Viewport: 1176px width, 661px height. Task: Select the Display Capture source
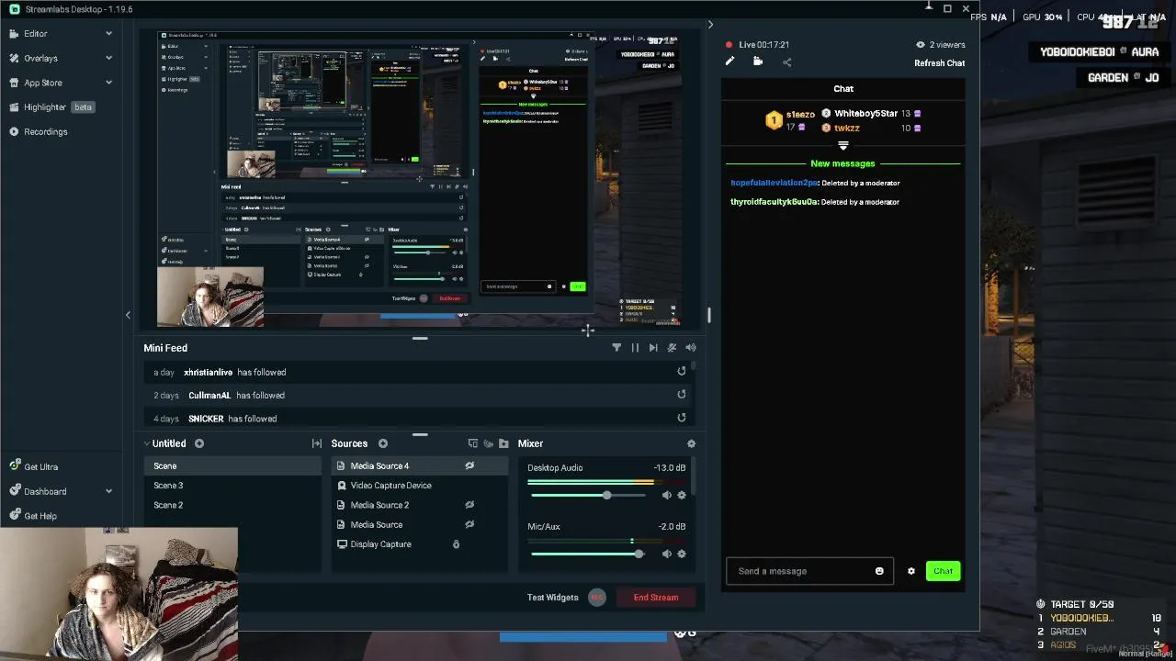[420, 544]
